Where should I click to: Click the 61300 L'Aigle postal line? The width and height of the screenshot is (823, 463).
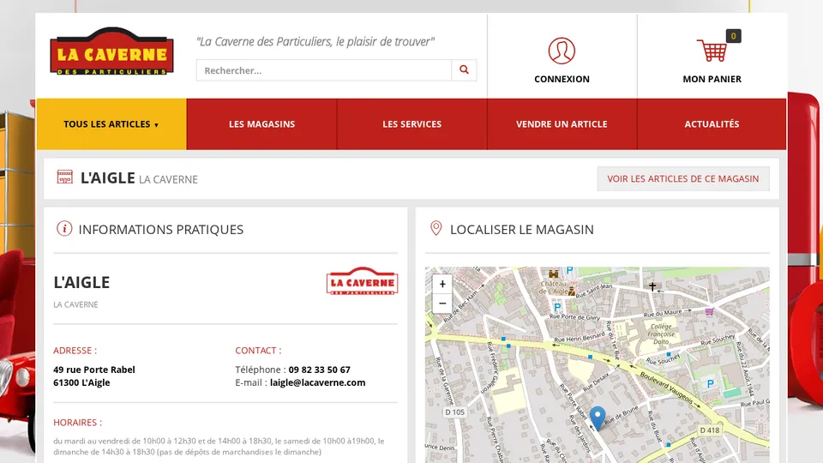(81, 382)
